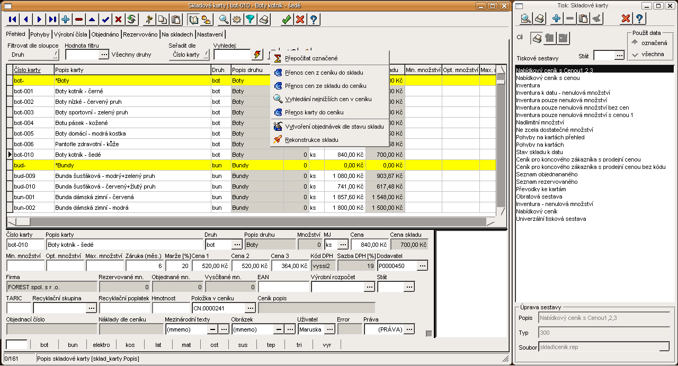Screen dimensions: 678x366
Task: Jump to the first record
Action: pyautogui.click(x=13, y=20)
